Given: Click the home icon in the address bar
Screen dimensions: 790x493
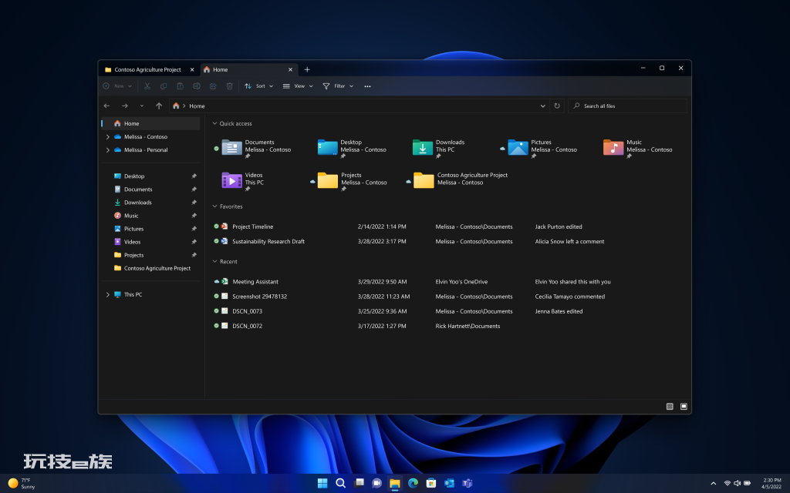Looking at the screenshot, I should (176, 106).
